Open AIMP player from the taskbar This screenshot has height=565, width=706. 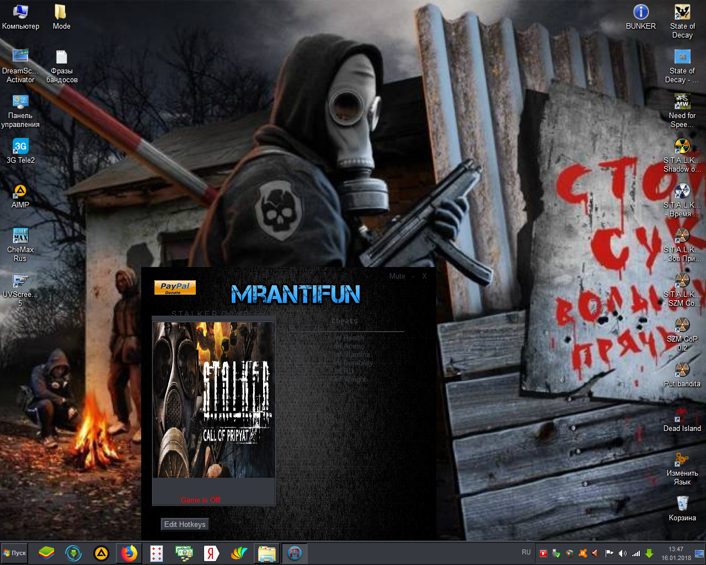tap(101, 553)
